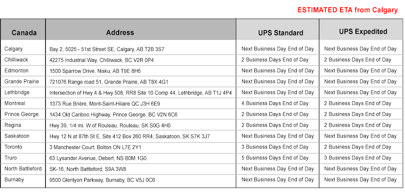The width and height of the screenshot is (405, 193).
Task: Click the Address column header
Action: [120, 33]
